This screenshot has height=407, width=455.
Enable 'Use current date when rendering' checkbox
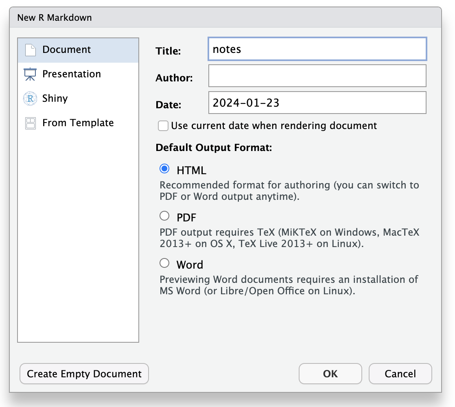click(x=163, y=126)
